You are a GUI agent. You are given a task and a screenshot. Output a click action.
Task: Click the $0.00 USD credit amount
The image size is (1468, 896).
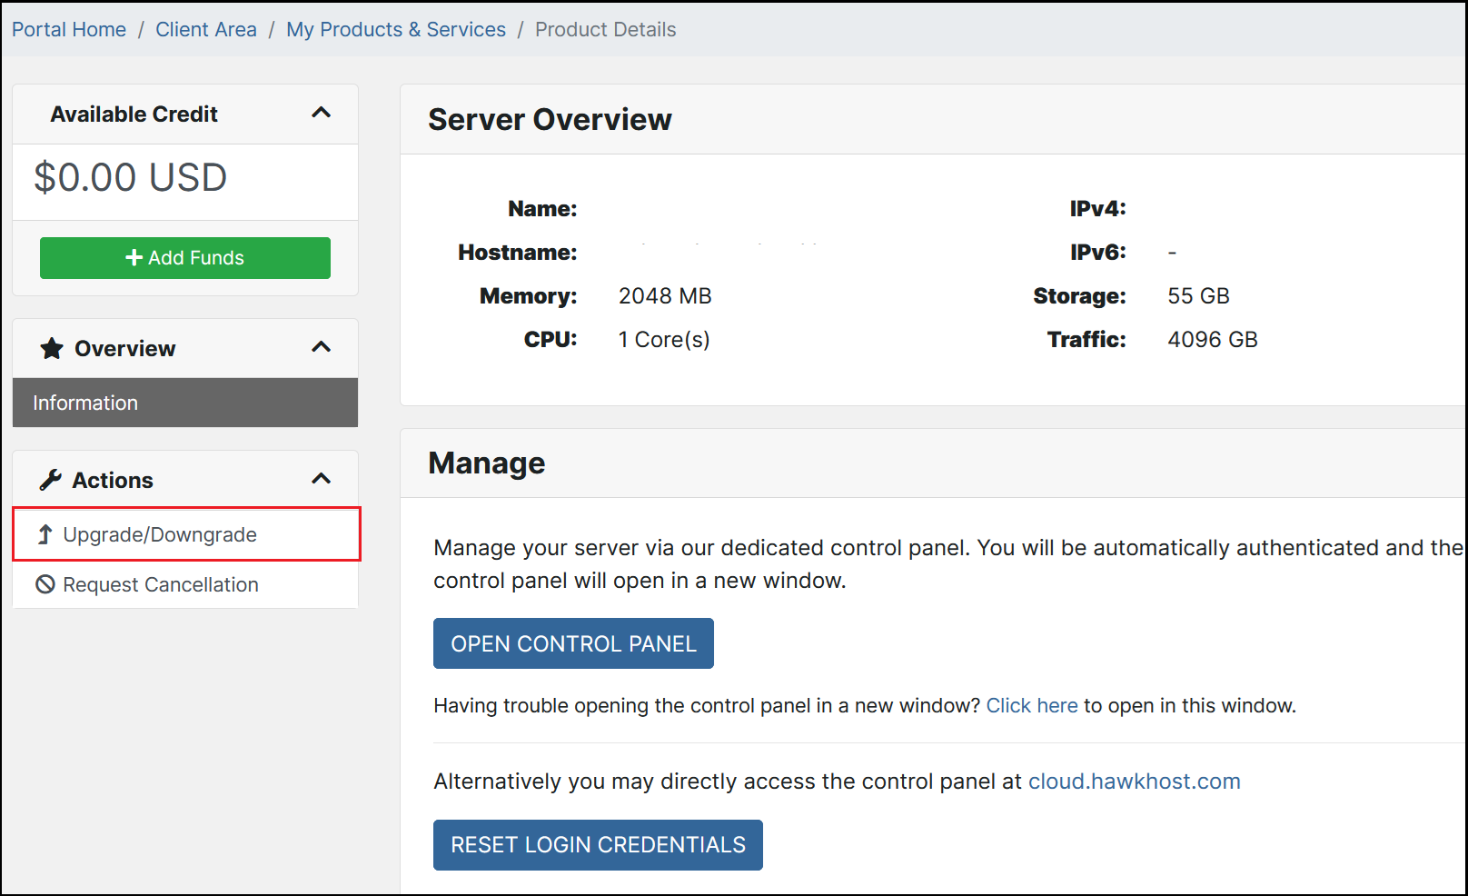pos(131,178)
